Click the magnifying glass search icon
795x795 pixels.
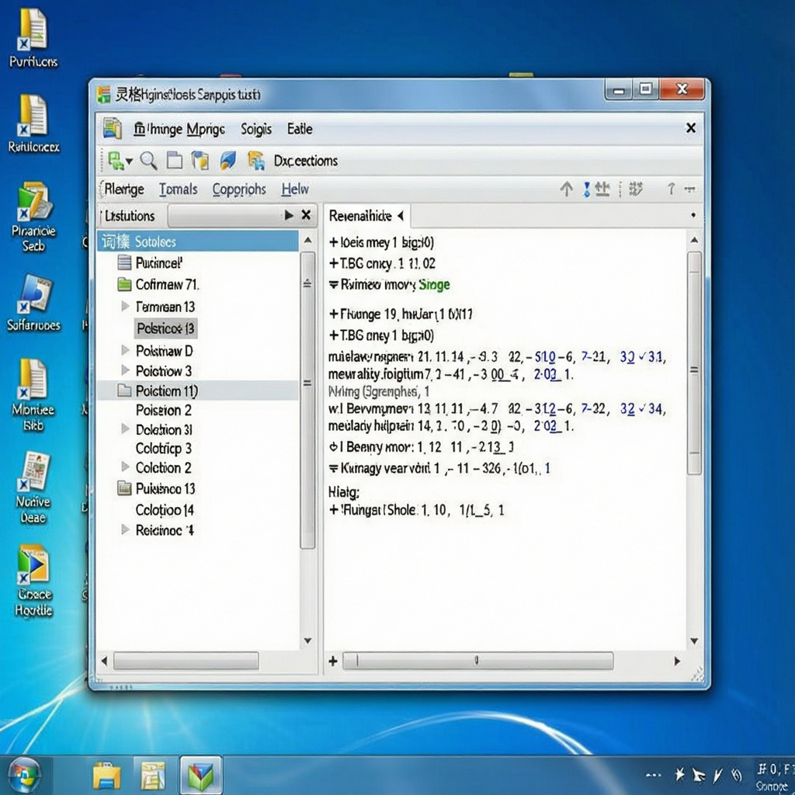(148, 161)
